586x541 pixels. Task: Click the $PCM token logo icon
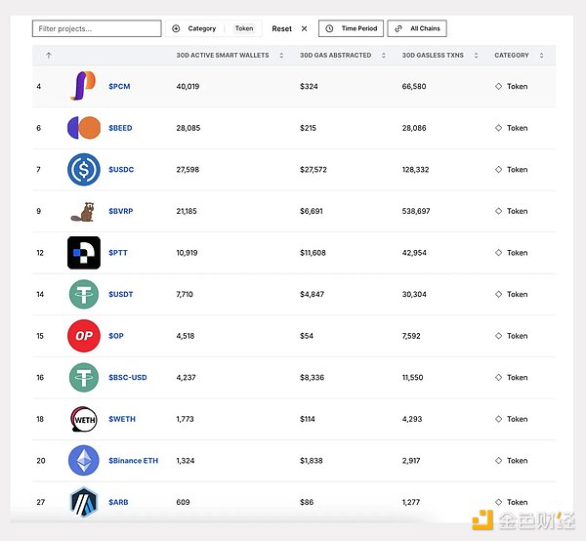point(83,87)
